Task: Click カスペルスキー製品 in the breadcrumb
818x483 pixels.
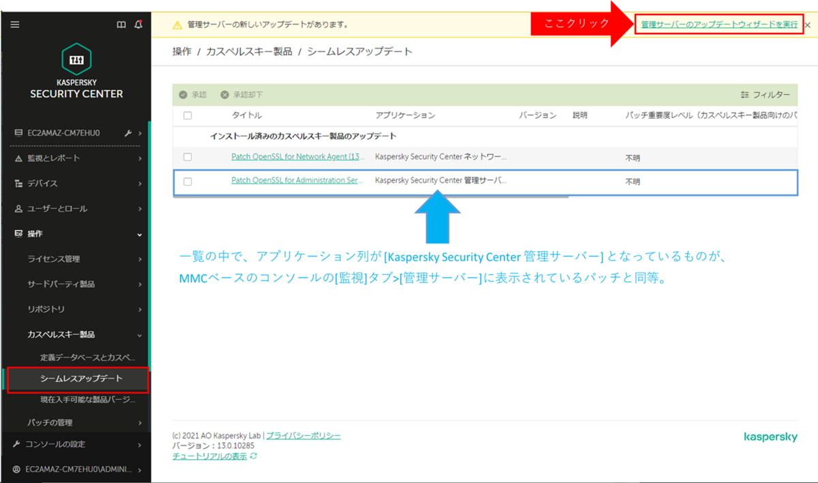Action: click(249, 51)
